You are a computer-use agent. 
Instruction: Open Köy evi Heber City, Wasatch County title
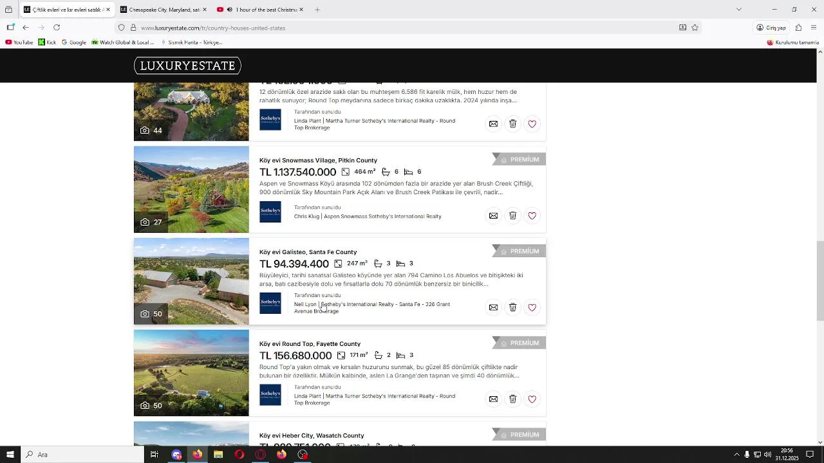pos(312,435)
